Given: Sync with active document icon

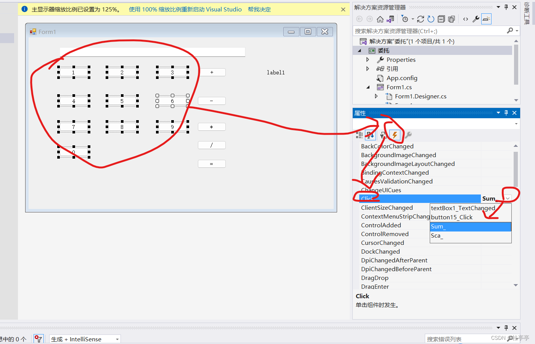Looking at the screenshot, I should [x=421, y=19].
